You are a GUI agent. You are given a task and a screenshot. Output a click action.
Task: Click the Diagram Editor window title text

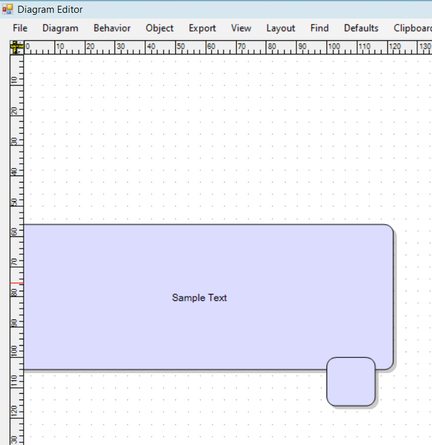coord(50,10)
